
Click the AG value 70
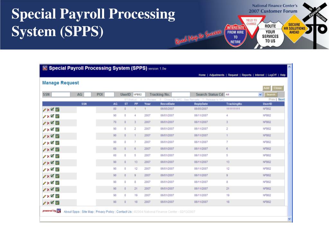pyautogui.click(x=115, y=122)
